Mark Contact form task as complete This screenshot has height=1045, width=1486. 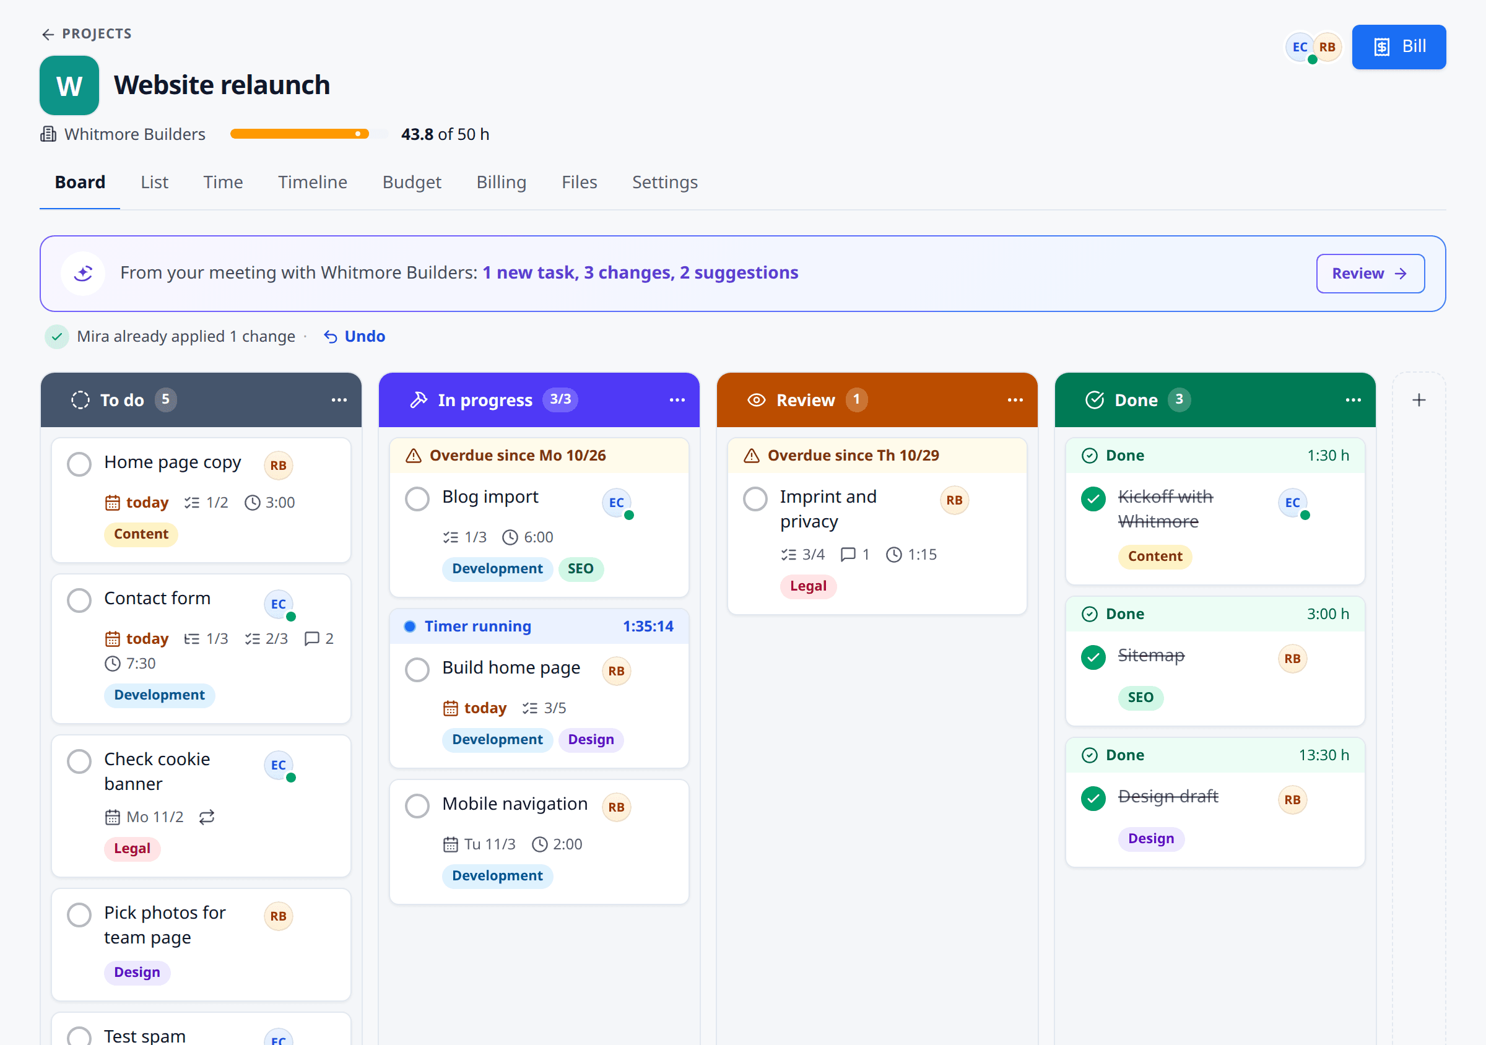(x=79, y=601)
